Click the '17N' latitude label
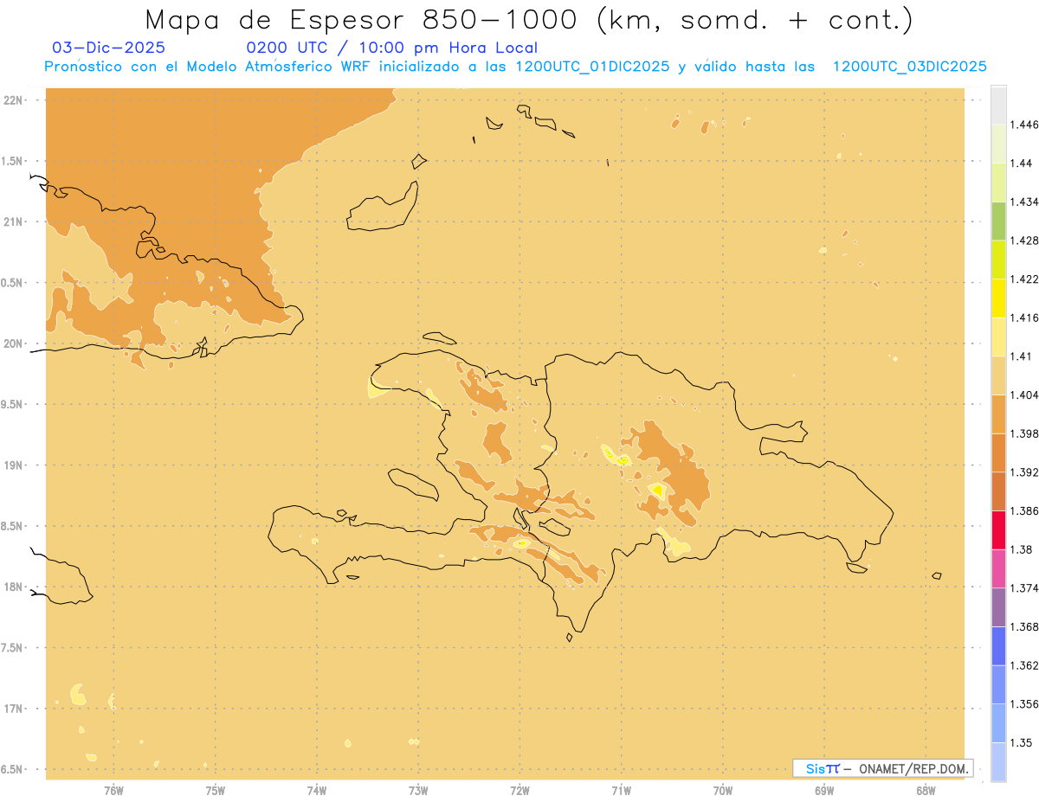The height and width of the screenshot is (802, 1039). (x=12, y=709)
